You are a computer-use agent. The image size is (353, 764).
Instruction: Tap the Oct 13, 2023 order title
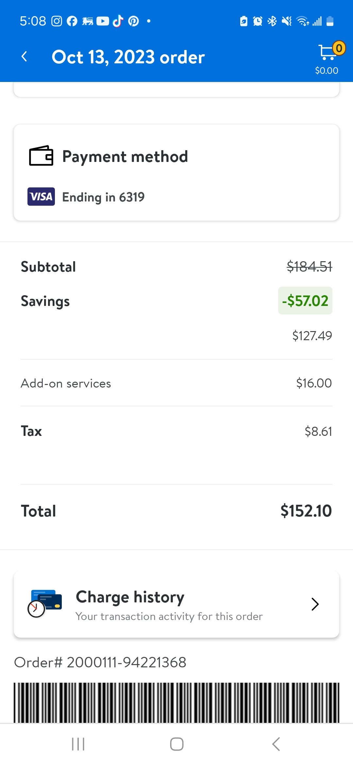(x=128, y=57)
